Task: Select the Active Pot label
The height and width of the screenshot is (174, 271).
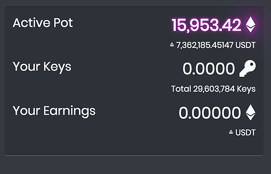Action: pyautogui.click(x=43, y=23)
